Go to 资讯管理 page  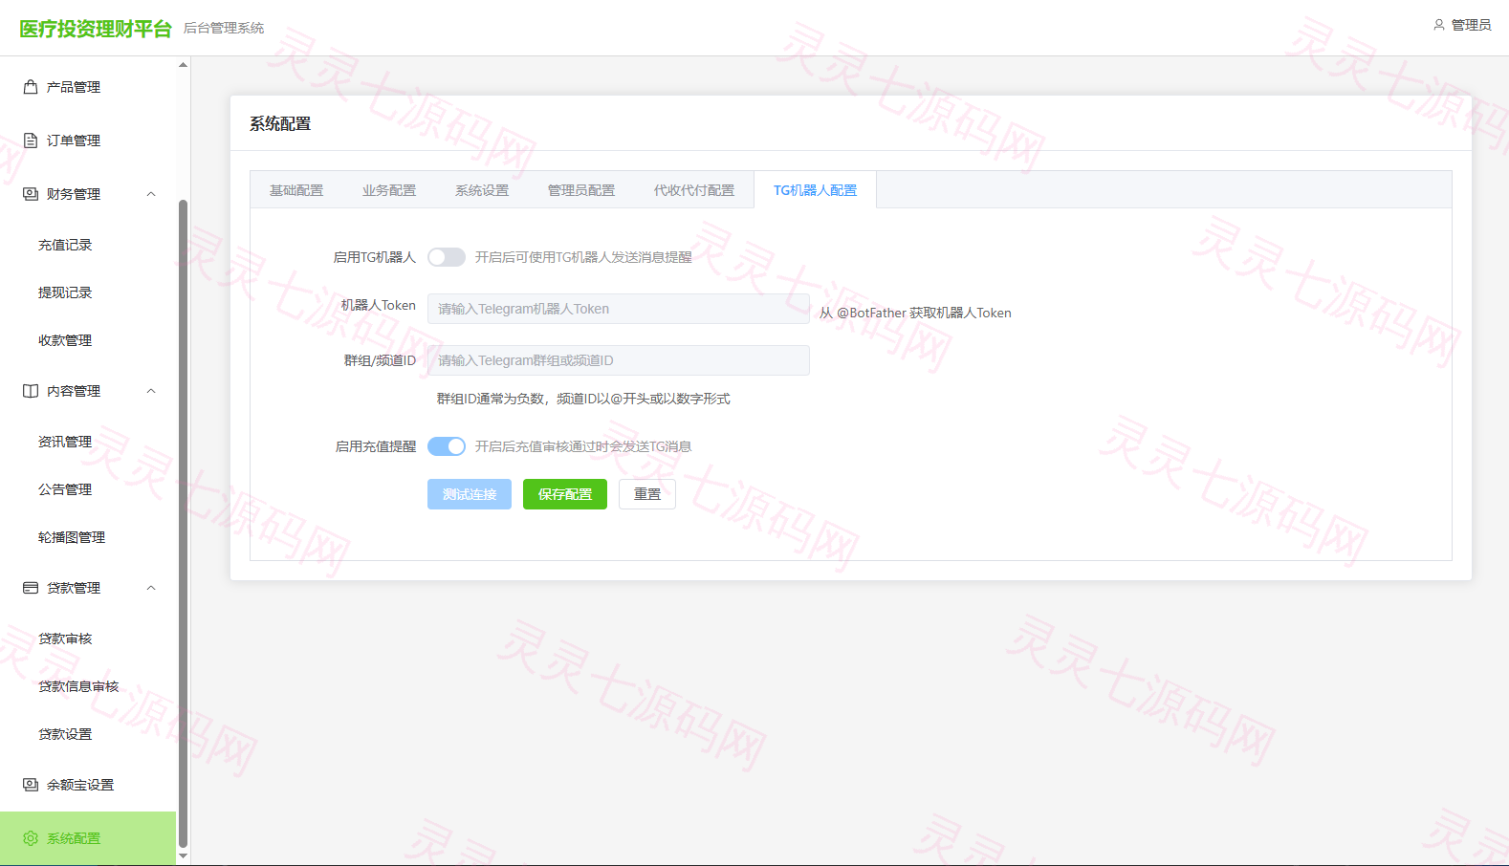(65, 442)
